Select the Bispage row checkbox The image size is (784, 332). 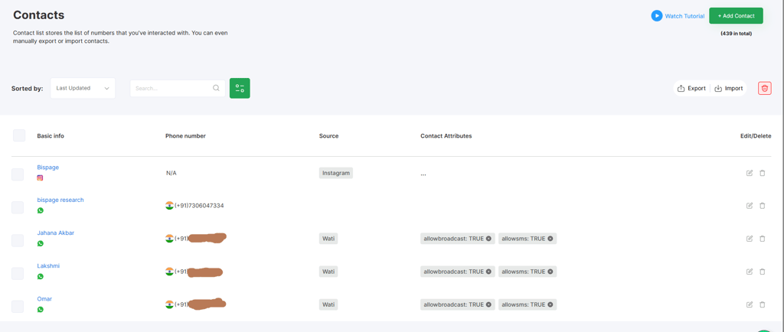click(x=18, y=174)
